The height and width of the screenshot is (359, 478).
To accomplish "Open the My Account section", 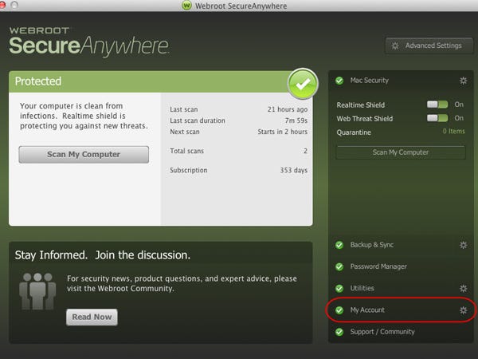I will pos(401,310).
